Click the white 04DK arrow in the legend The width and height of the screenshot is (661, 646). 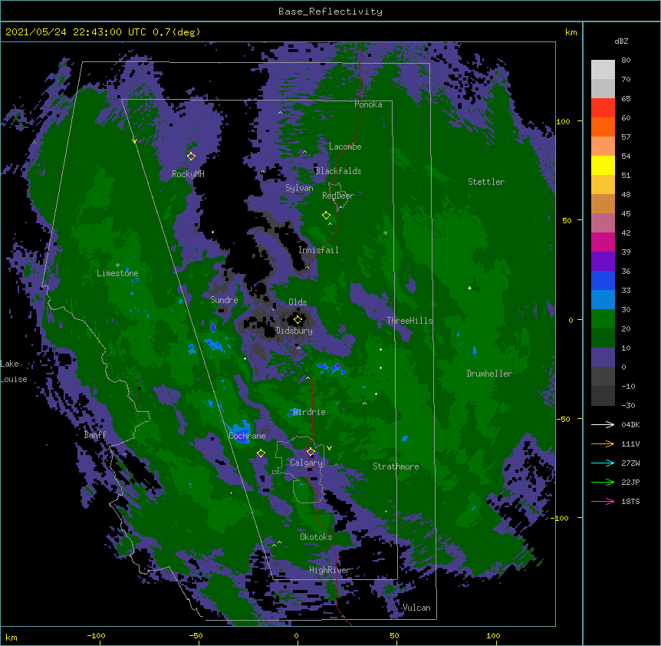pos(603,424)
